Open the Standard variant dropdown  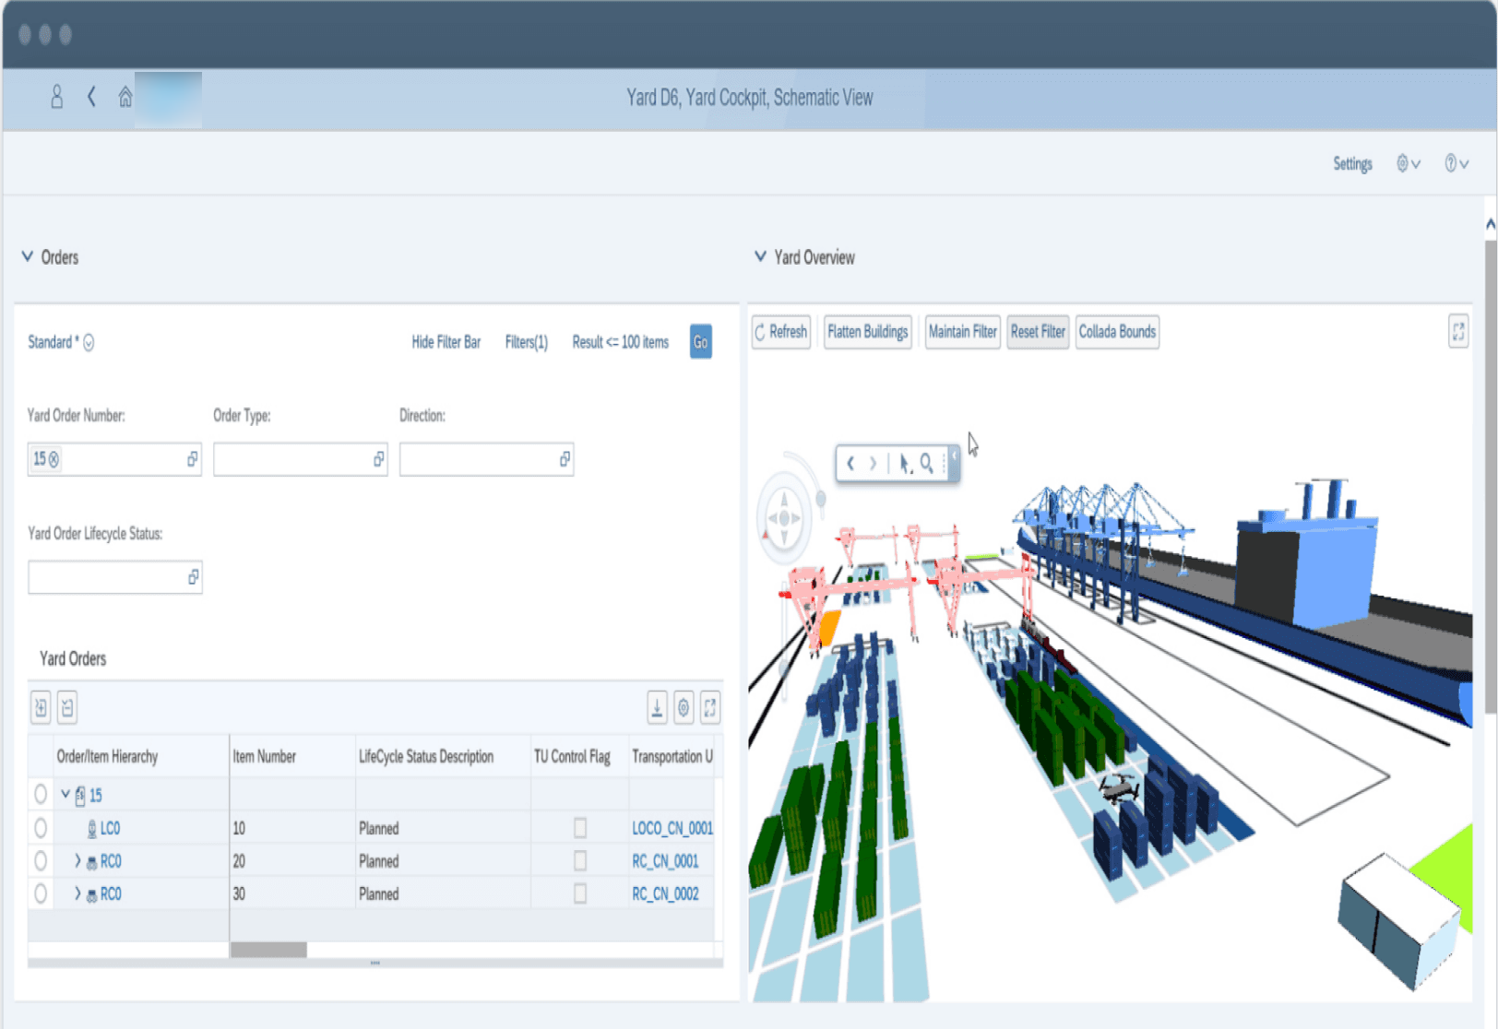(89, 342)
